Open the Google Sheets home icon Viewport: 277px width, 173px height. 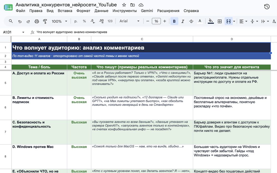(x=8, y=7)
